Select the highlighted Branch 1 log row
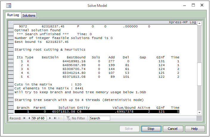This screenshot has width=210, height=137. 97,112
